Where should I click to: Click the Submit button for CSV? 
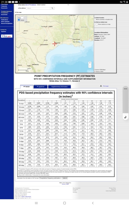tap(65, 178)
